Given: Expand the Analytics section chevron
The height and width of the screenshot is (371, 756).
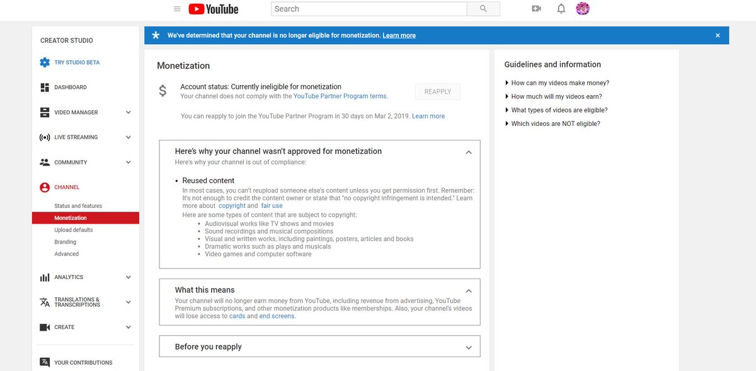Looking at the screenshot, I should (x=129, y=277).
